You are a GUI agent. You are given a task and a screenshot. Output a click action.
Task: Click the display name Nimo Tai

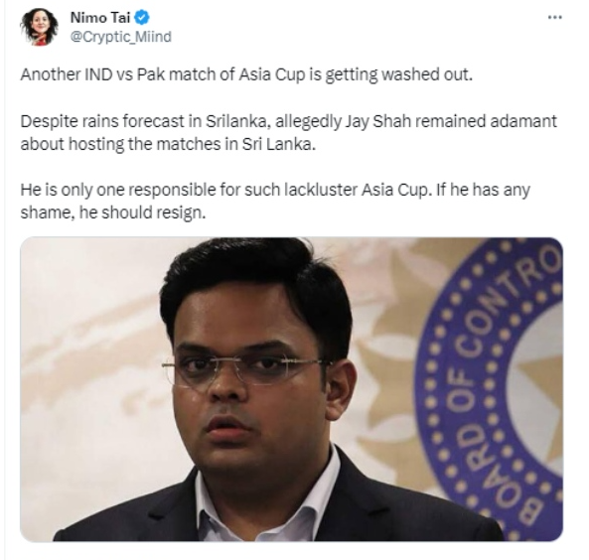[100, 17]
